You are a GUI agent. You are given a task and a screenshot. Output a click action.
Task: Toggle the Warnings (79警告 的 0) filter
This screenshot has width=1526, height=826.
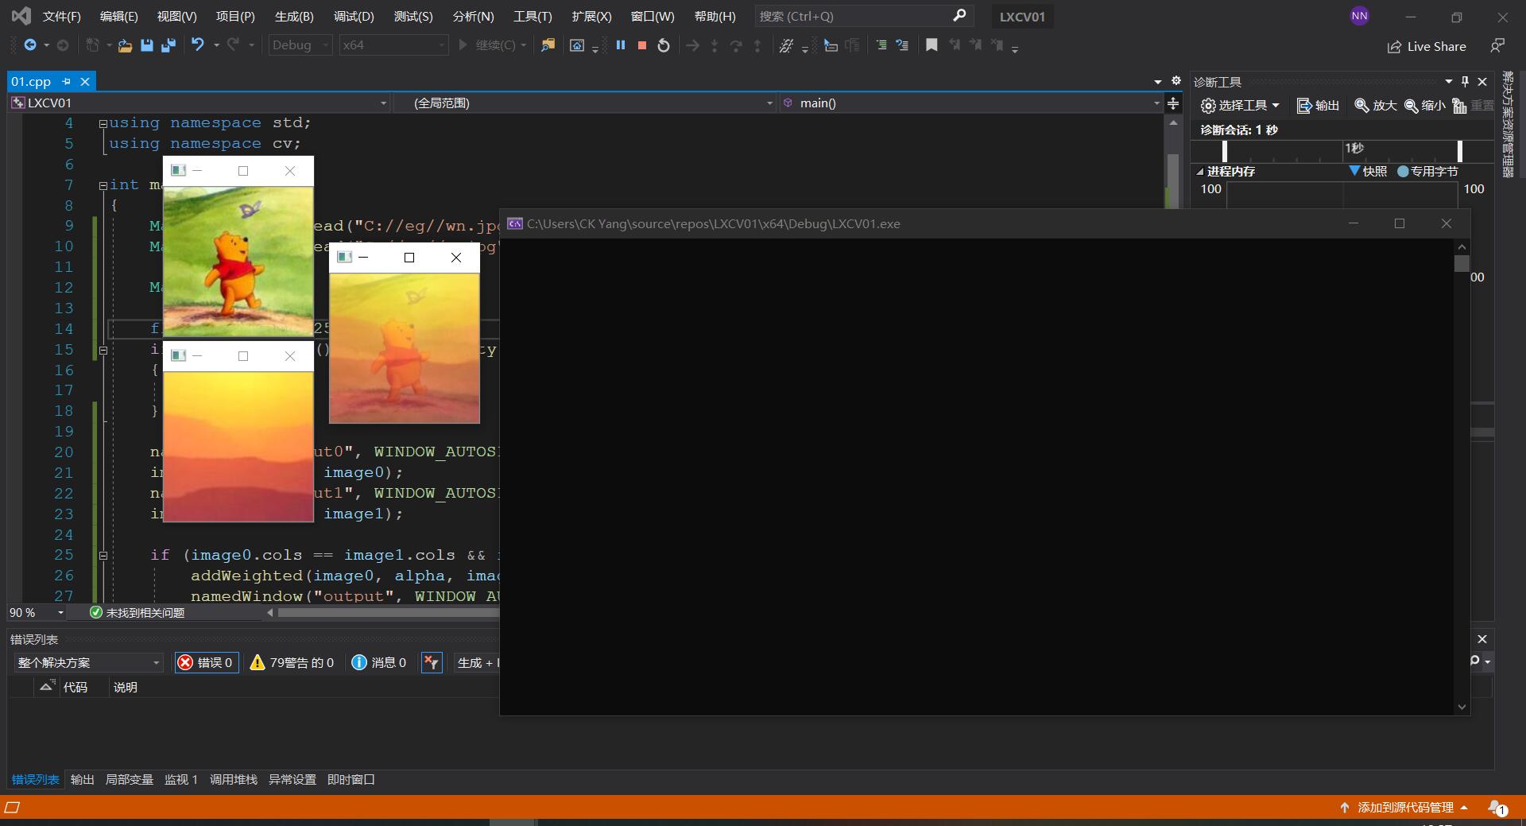pyautogui.click(x=292, y=662)
